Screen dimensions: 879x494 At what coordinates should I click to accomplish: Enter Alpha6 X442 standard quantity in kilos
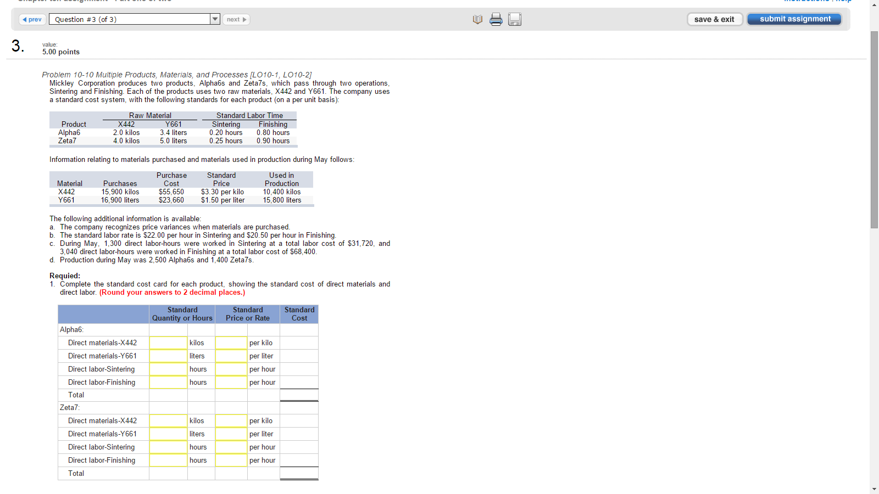tap(169, 343)
